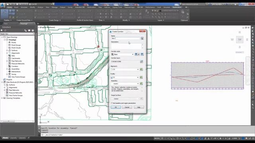Select Sites node in Toolspace

[x=13, y=56]
